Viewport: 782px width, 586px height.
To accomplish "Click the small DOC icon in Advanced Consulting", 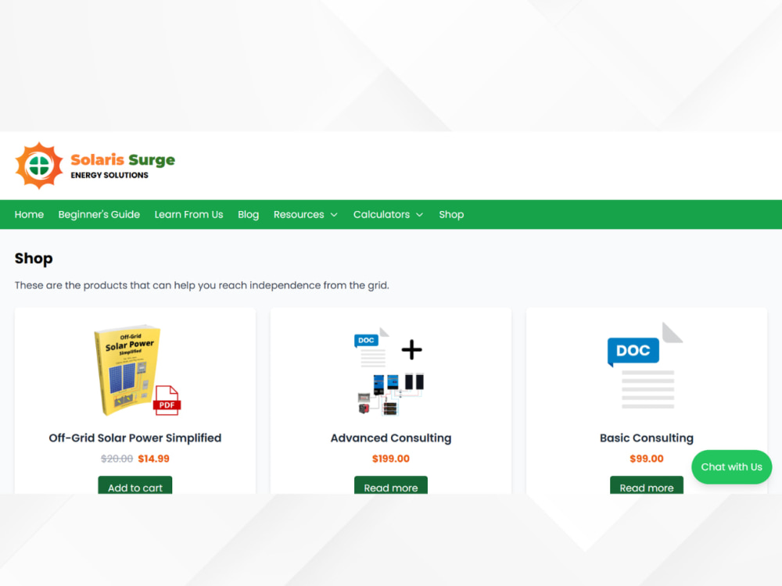I will (371, 346).
